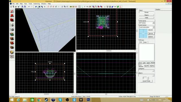The width and height of the screenshot is (181, 102).
Task: Click the Cut scissors toolbar icon
Action: (62, 7)
